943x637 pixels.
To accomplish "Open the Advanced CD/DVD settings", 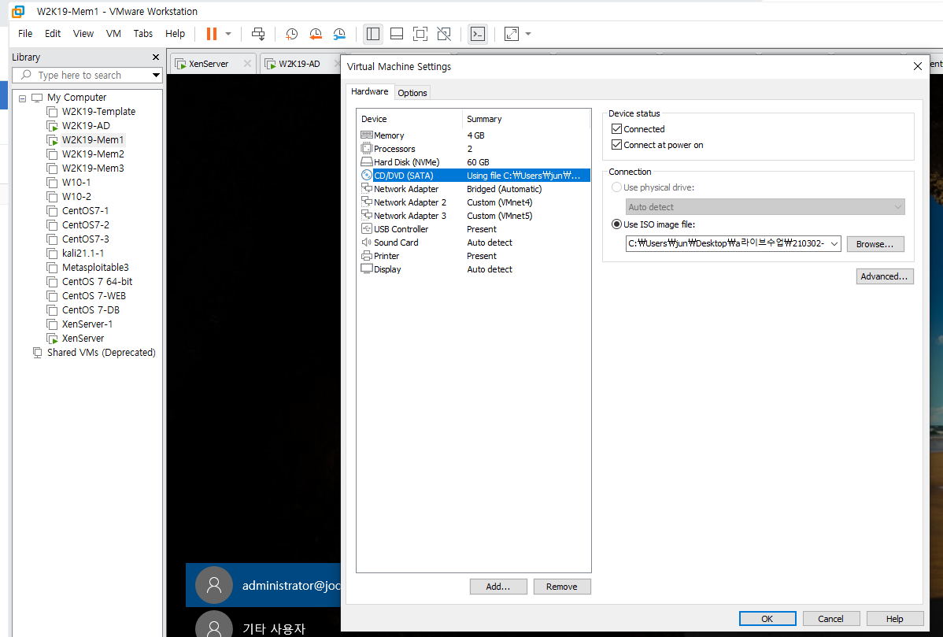I will [x=885, y=276].
